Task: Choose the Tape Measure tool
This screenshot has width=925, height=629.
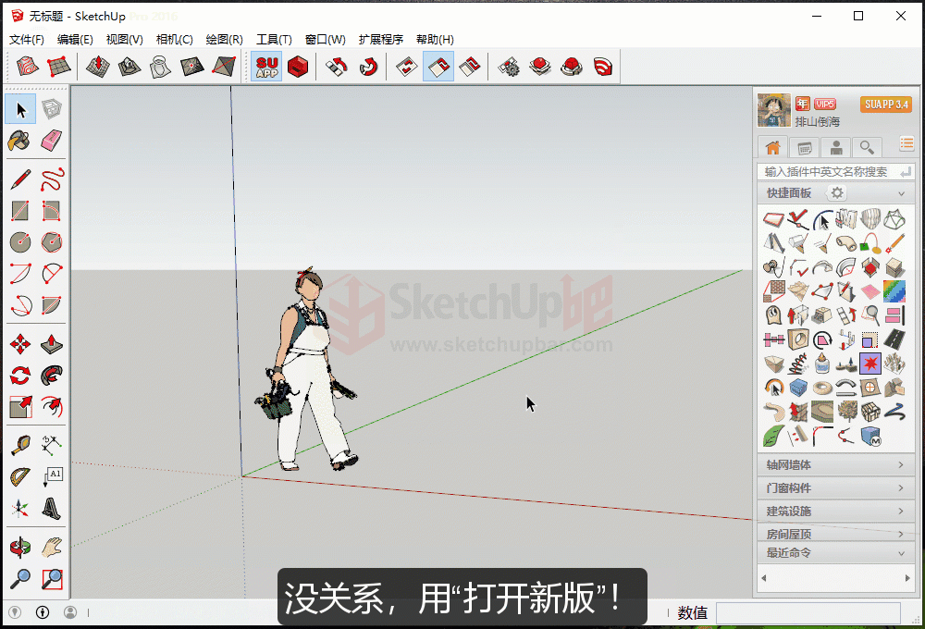Action: pos(19,446)
